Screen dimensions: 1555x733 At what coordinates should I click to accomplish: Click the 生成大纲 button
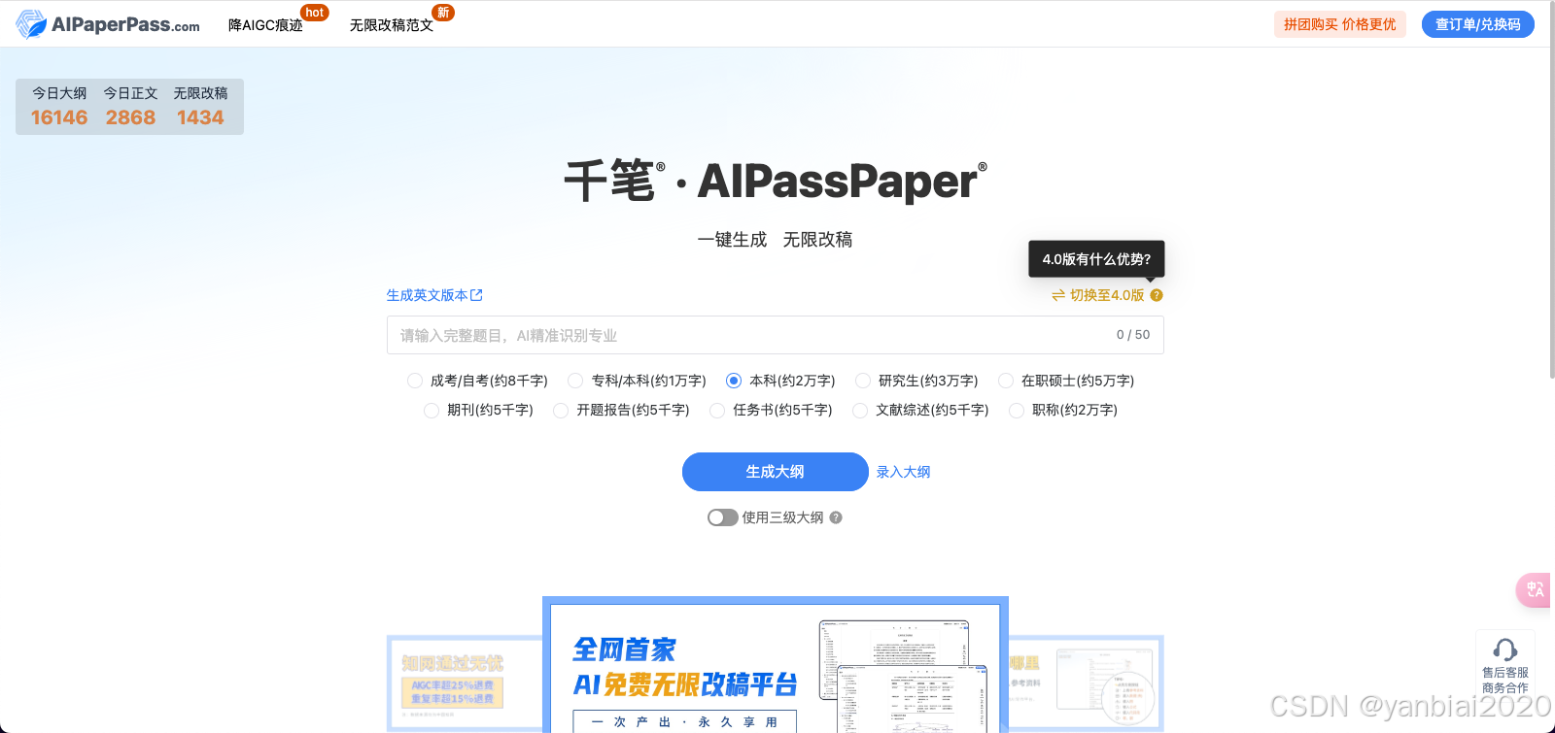coord(776,472)
